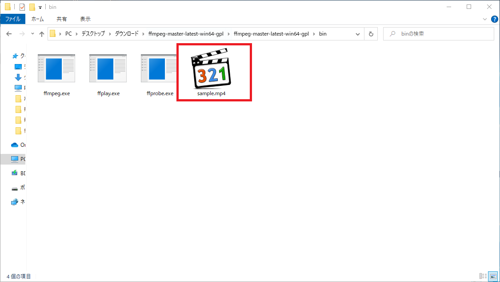Open Quick access star in the sidebar
This screenshot has height=282, width=500.
point(15,56)
